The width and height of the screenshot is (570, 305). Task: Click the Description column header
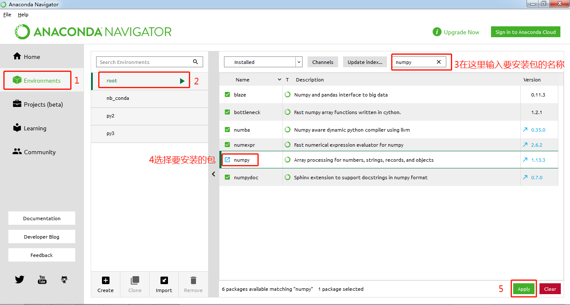coord(310,80)
